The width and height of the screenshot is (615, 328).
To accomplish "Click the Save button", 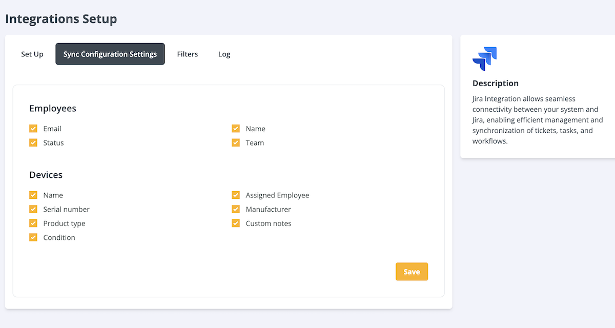I will tap(412, 271).
